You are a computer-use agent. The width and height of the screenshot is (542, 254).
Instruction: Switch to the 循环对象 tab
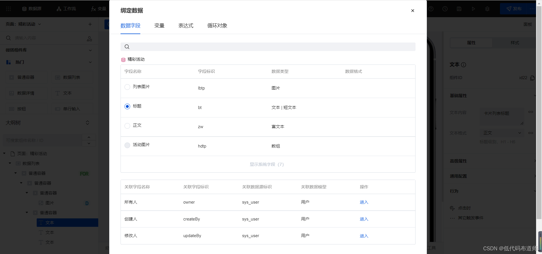click(217, 26)
